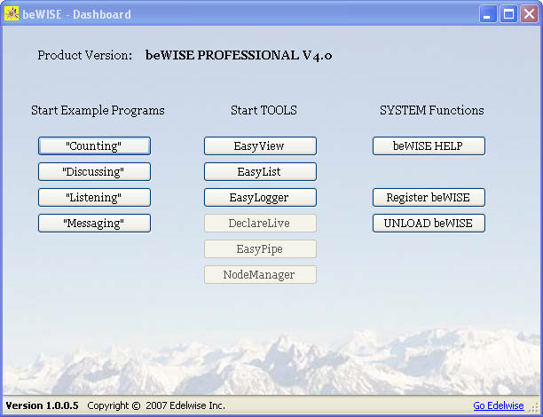The width and height of the screenshot is (543, 417).
Task: Close the beWISE Dashboard window
Action: coord(528,14)
